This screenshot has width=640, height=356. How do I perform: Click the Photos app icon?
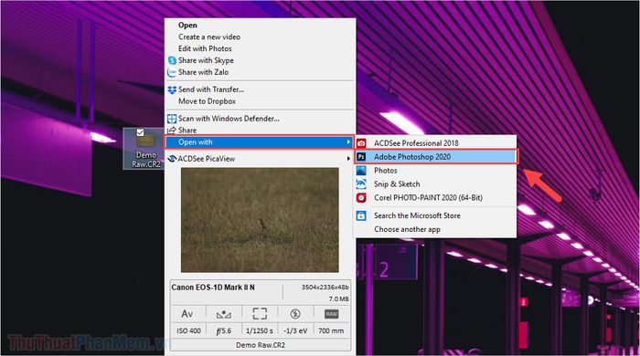pyautogui.click(x=361, y=171)
